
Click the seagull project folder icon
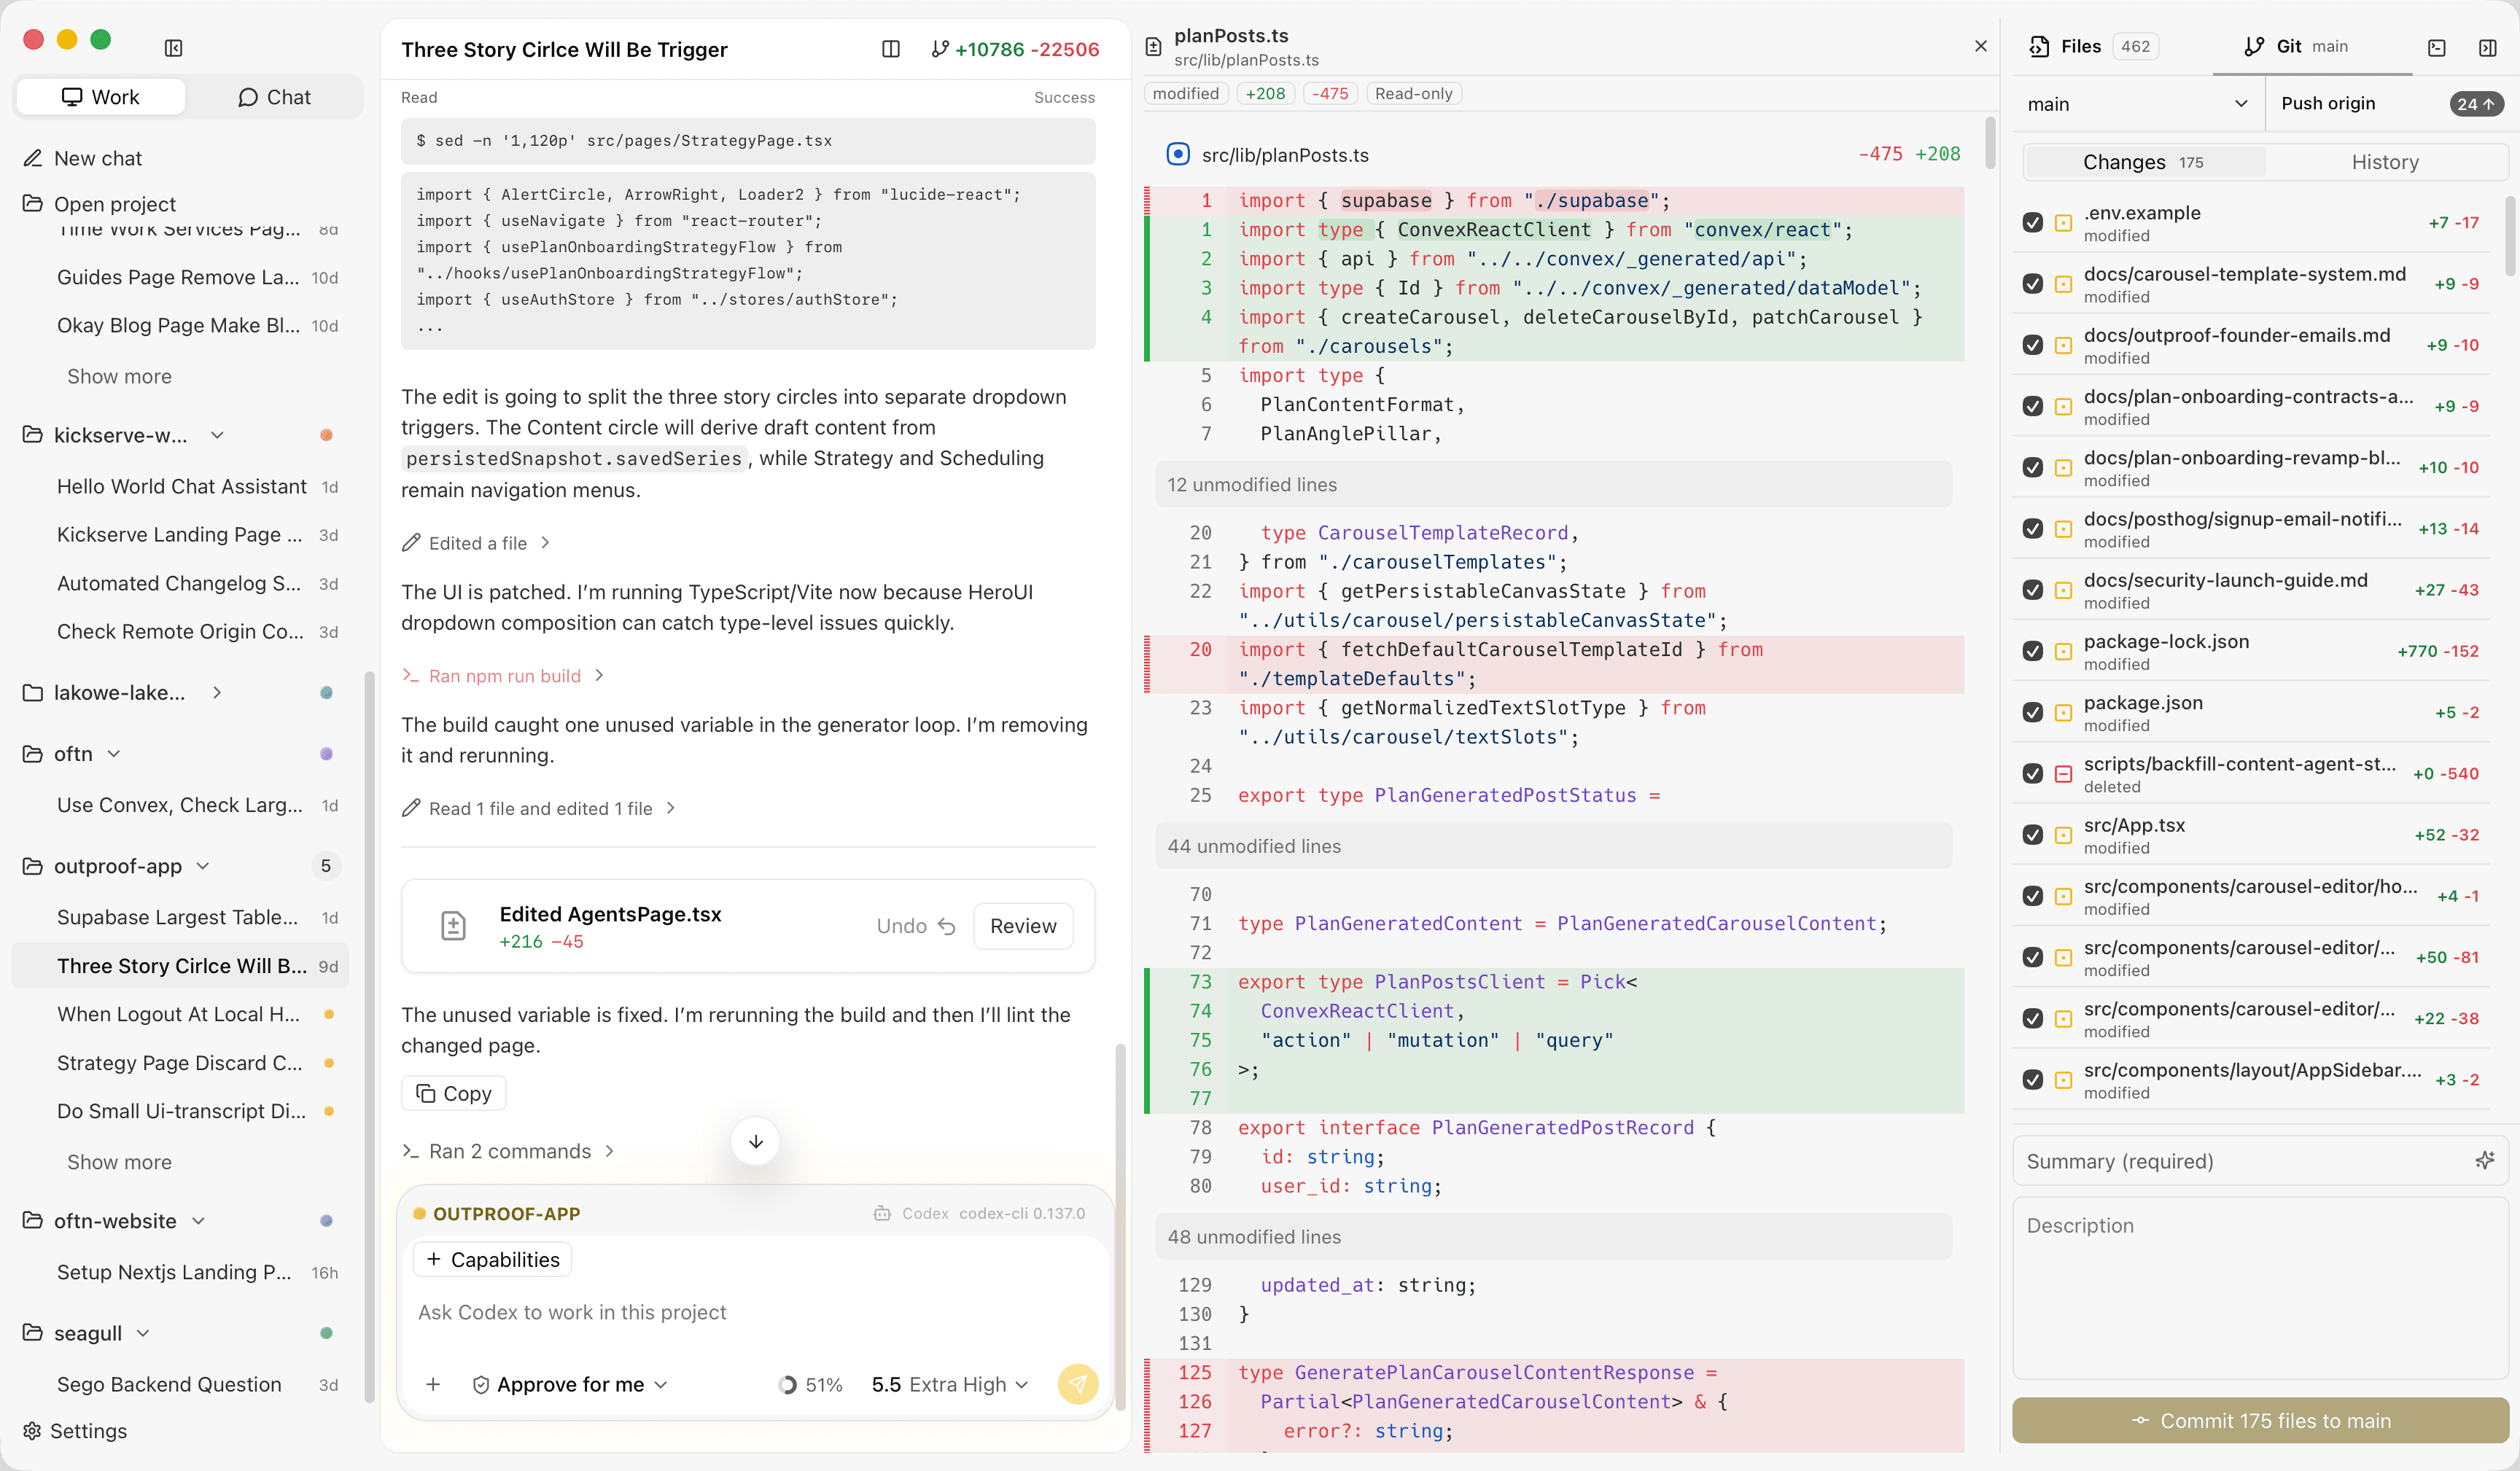click(33, 1332)
